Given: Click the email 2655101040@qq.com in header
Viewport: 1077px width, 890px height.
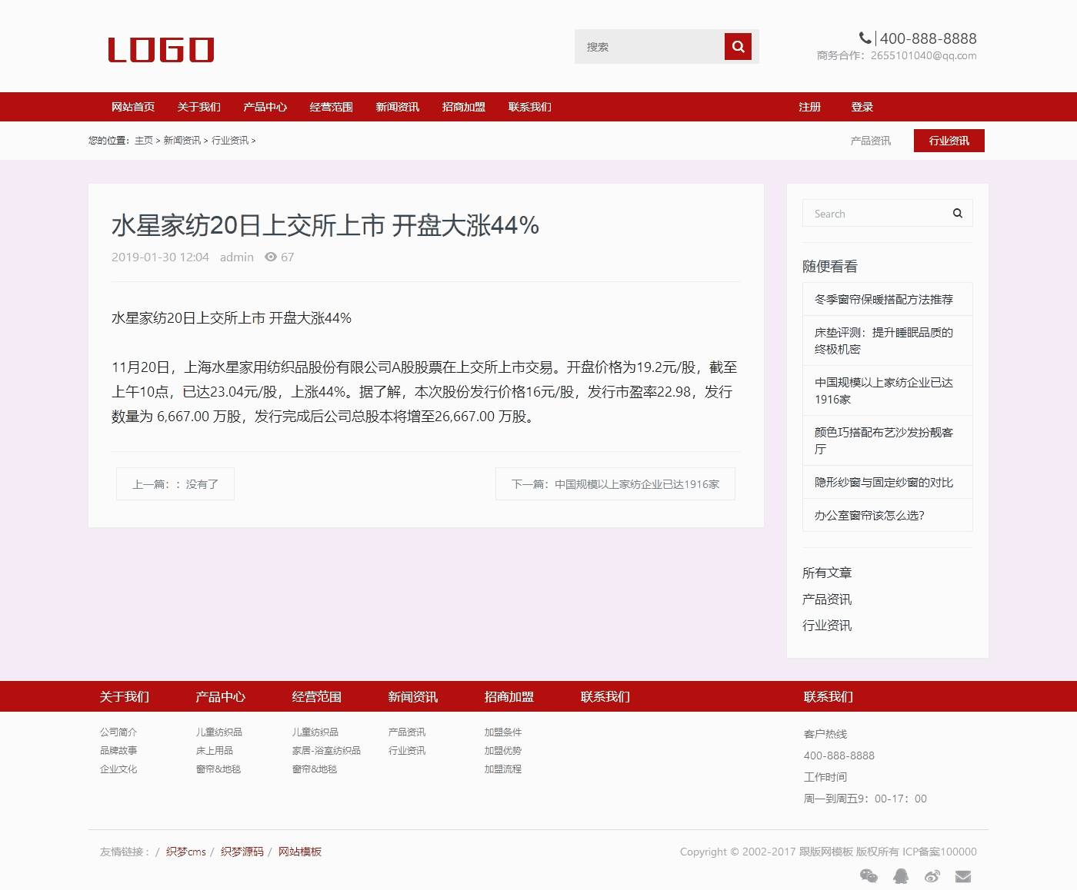Looking at the screenshot, I should (x=924, y=55).
